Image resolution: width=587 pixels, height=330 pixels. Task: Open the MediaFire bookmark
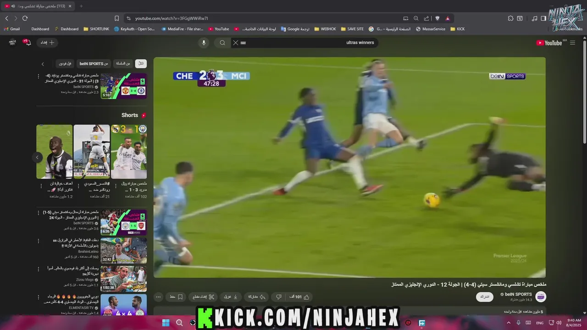coord(182,29)
